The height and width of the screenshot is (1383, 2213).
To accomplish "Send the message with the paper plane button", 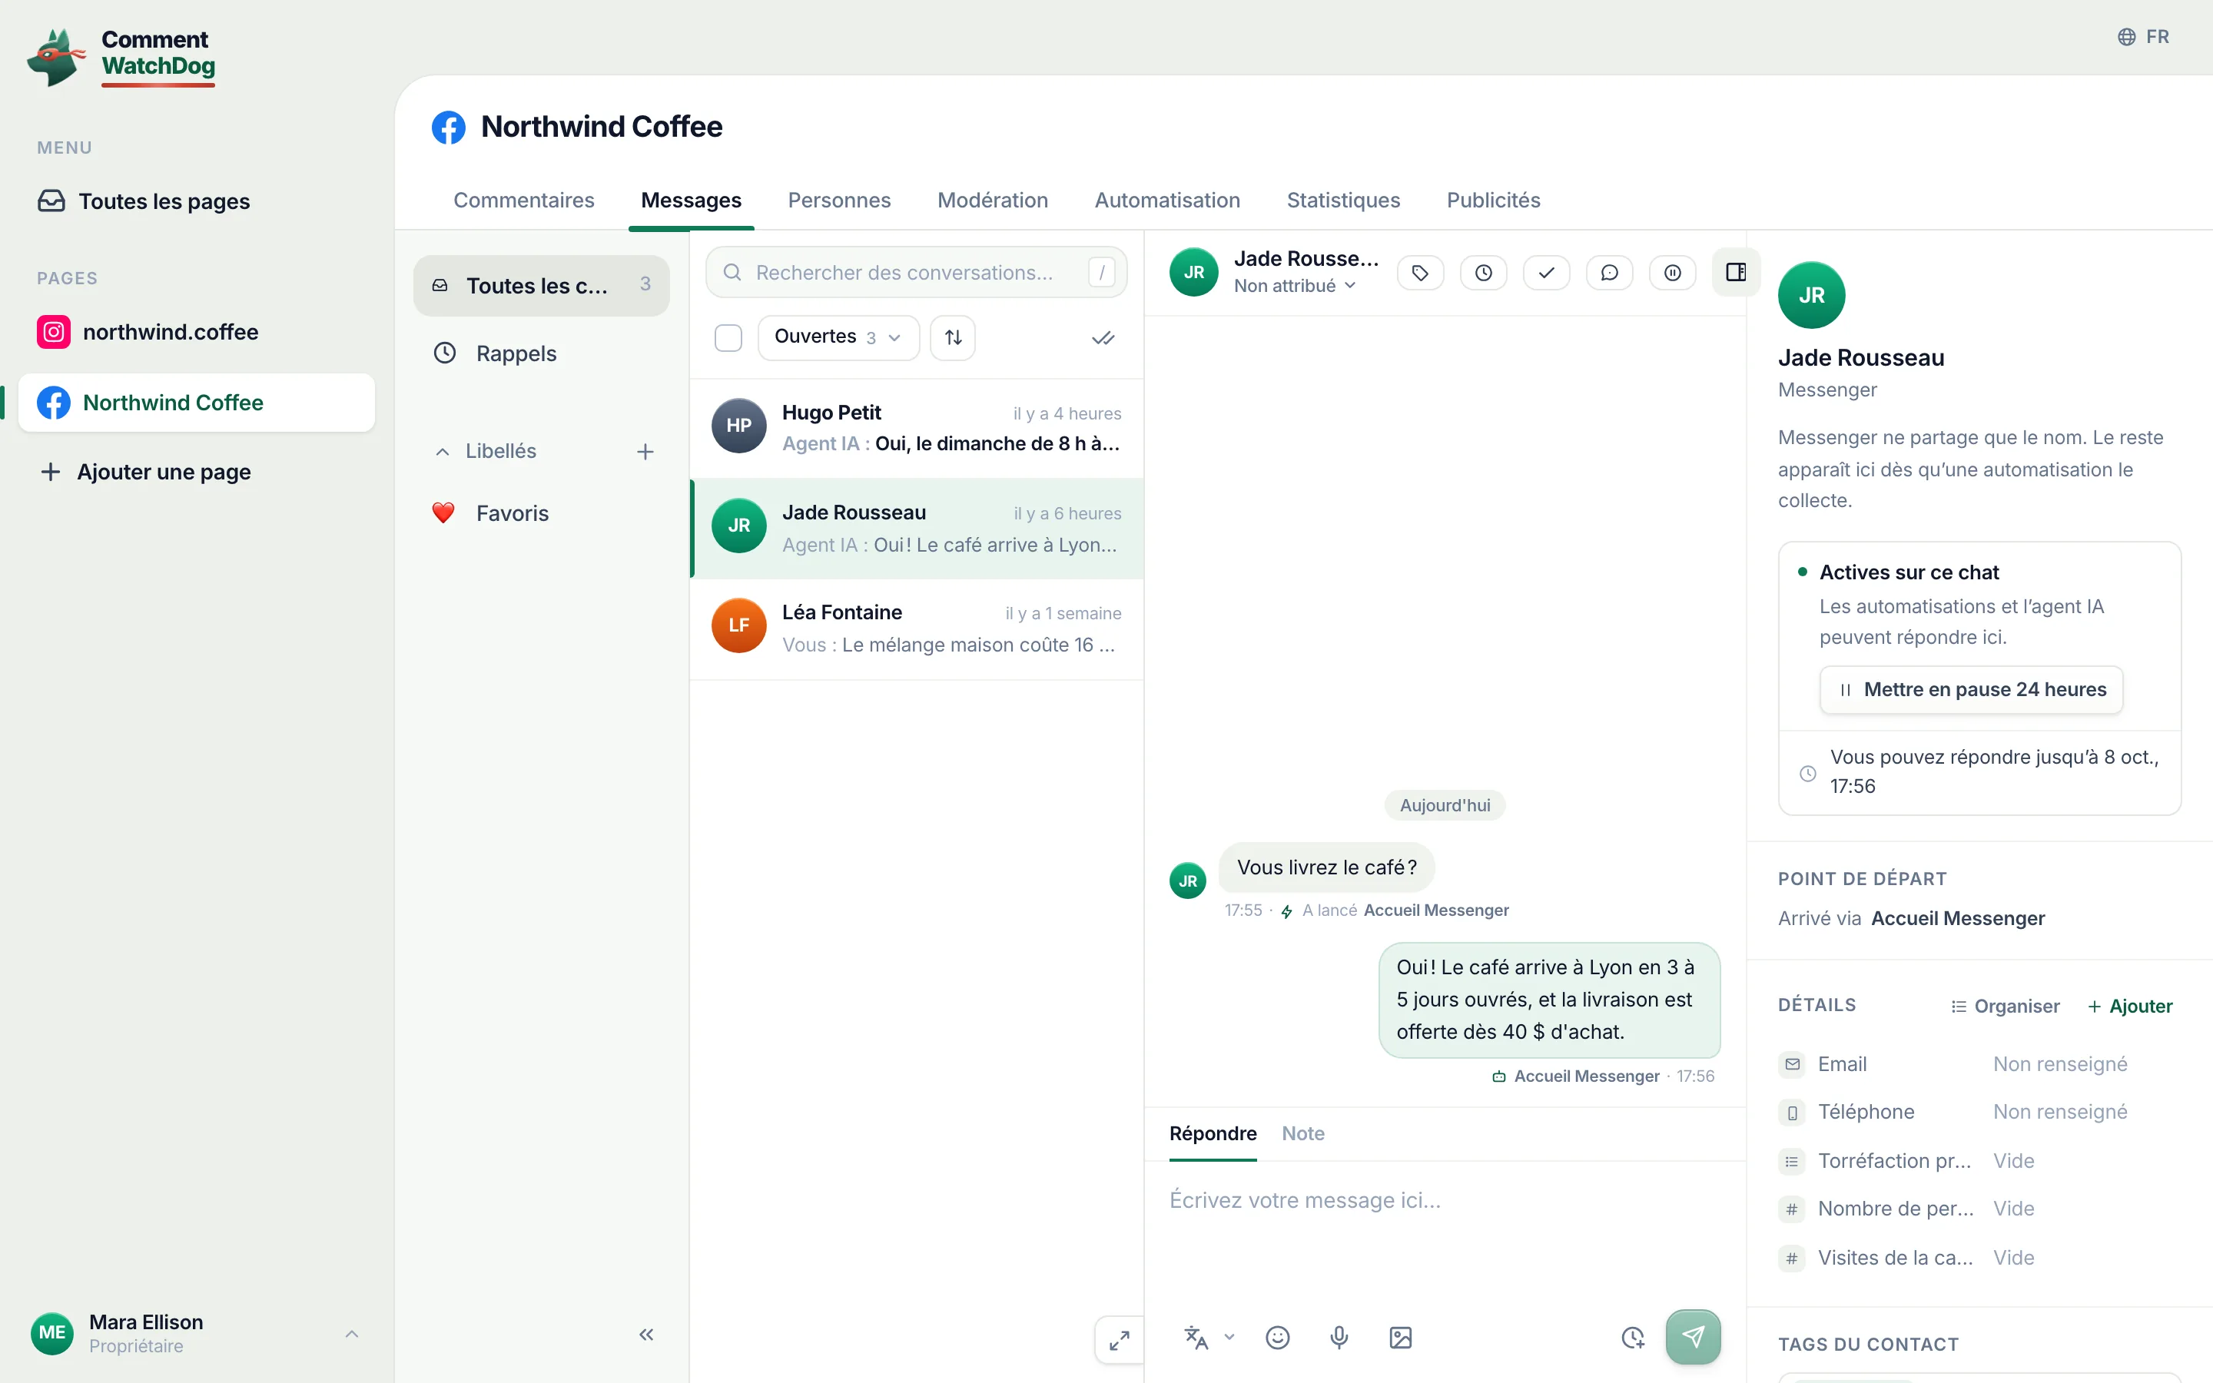I will (x=1693, y=1337).
